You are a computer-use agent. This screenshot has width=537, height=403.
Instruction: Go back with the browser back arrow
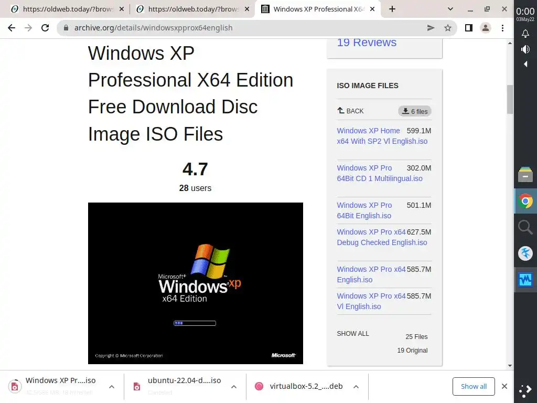tap(12, 28)
